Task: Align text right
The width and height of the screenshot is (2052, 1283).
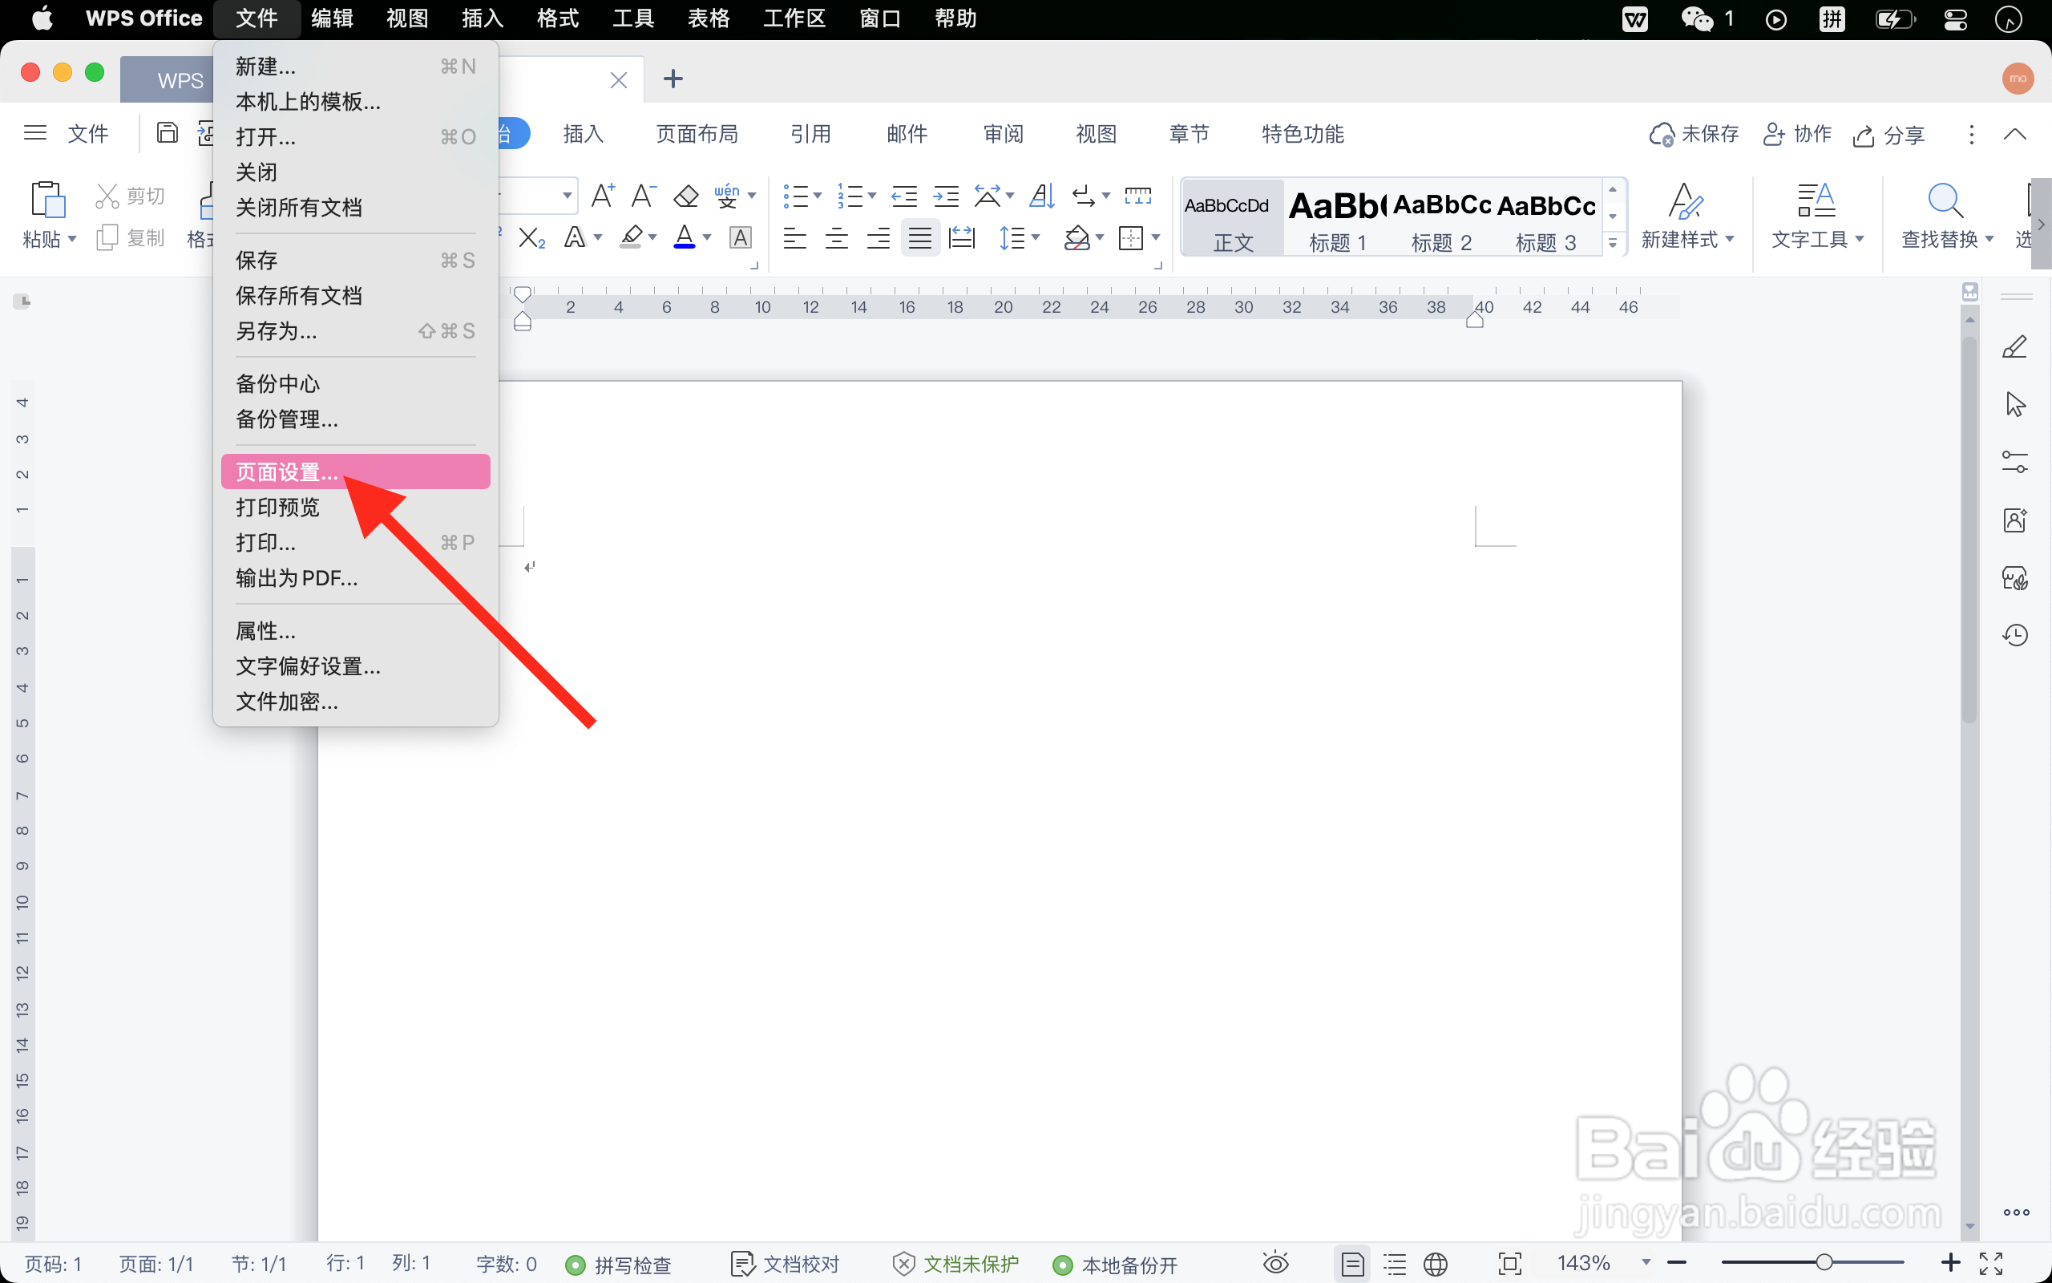Action: pyautogui.click(x=878, y=238)
